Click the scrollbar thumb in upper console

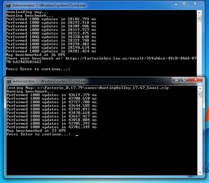[199, 18]
